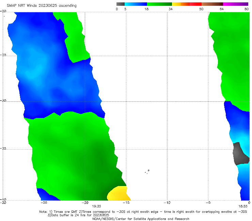Click the colorbar label '34'
The width and height of the screenshot is (252, 221).
pyautogui.click(x=171, y=9)
